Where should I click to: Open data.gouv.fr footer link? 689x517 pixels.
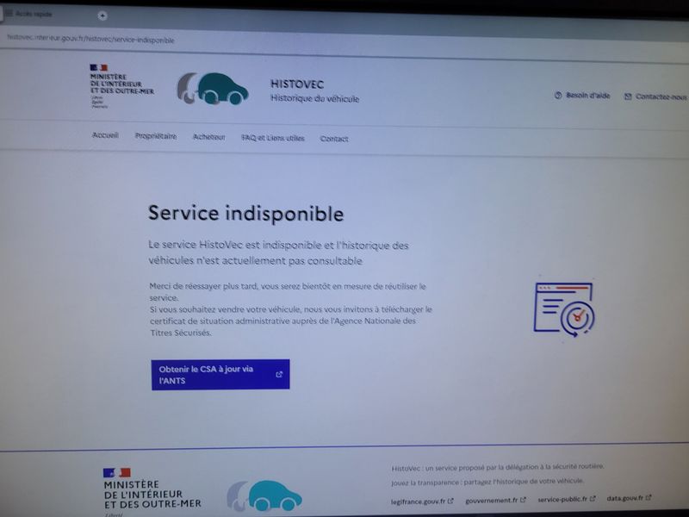[x=629, y=498]
